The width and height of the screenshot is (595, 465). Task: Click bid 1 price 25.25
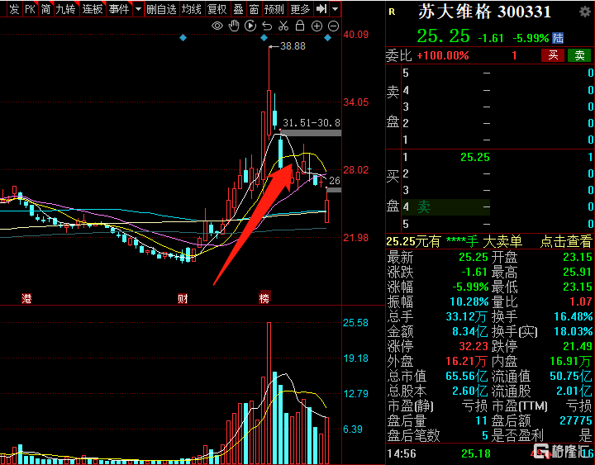[475, 157]
